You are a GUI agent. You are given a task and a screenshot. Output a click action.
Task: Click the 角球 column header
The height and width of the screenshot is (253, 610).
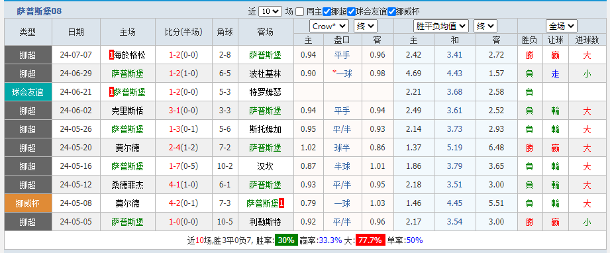tap(225, 32)
